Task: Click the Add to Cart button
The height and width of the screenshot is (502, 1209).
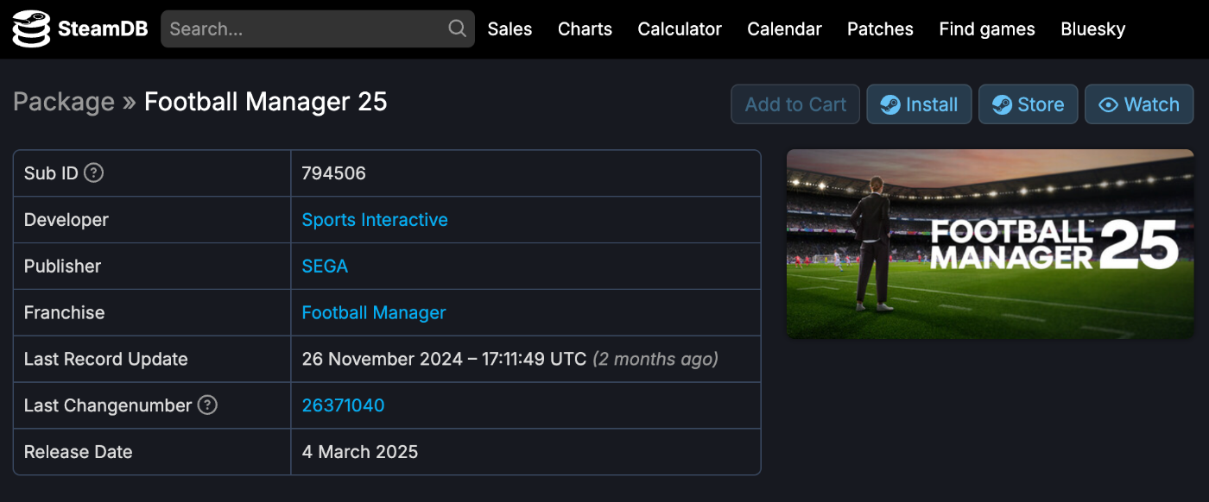Action: pyautogui.click(x=795, y=104)
